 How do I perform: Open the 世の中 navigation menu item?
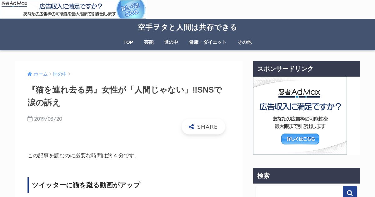171,42
